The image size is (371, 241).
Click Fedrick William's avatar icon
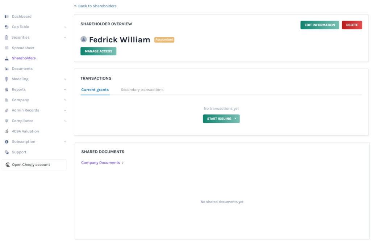coord(84,39)
